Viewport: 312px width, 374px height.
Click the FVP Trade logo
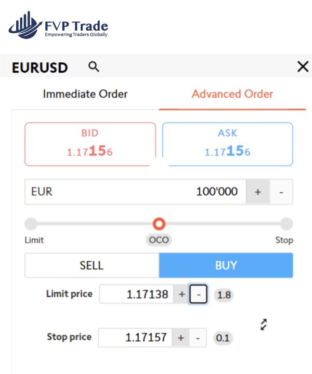point(58,26)
